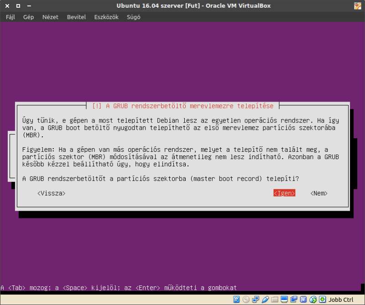Click the display monitor status icon
365x305 pixels.
tap(284, 299)
